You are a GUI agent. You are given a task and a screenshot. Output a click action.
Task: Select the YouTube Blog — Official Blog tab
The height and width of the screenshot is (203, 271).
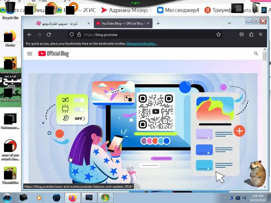(123, 23)
